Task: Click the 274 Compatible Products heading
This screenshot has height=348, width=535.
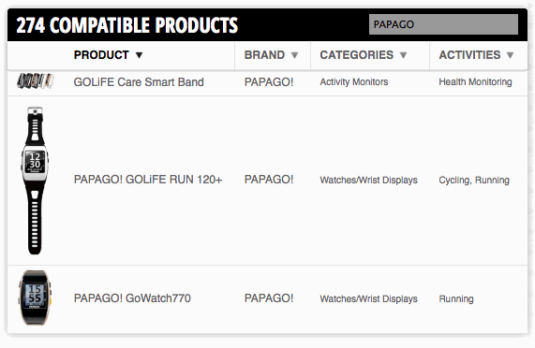Action: point(126,25)
